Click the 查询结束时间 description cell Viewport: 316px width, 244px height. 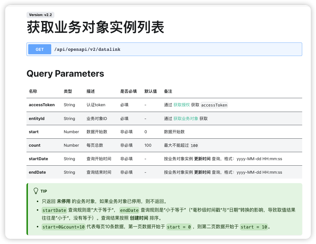pos(99,172)
